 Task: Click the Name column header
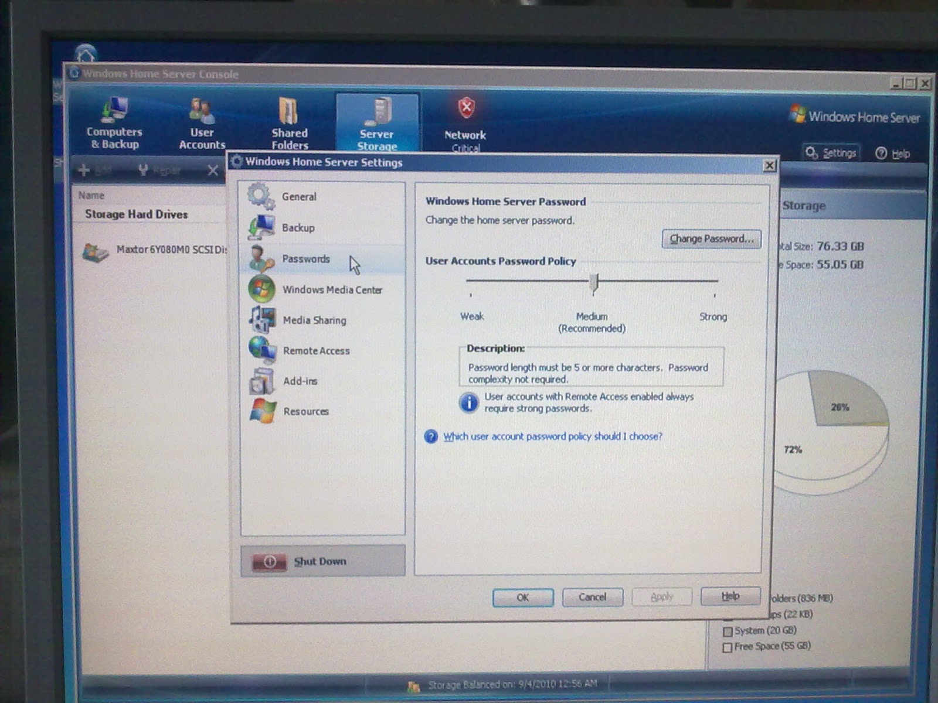point(91,195)
